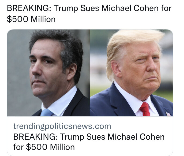Open the left photo of man in light blue tie
This screenshot has height=156, width=184.
coord(48,73)
